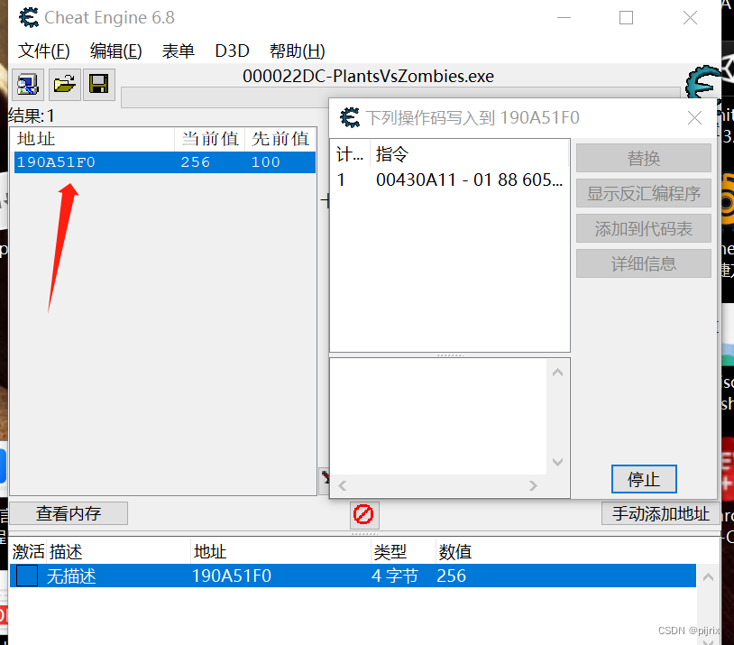
Task: Click previous value 100 in results list
Action: click(x=265, y=162)
